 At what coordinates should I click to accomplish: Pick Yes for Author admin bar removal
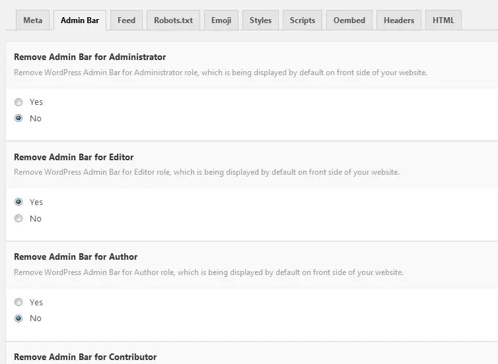point(18,302)
